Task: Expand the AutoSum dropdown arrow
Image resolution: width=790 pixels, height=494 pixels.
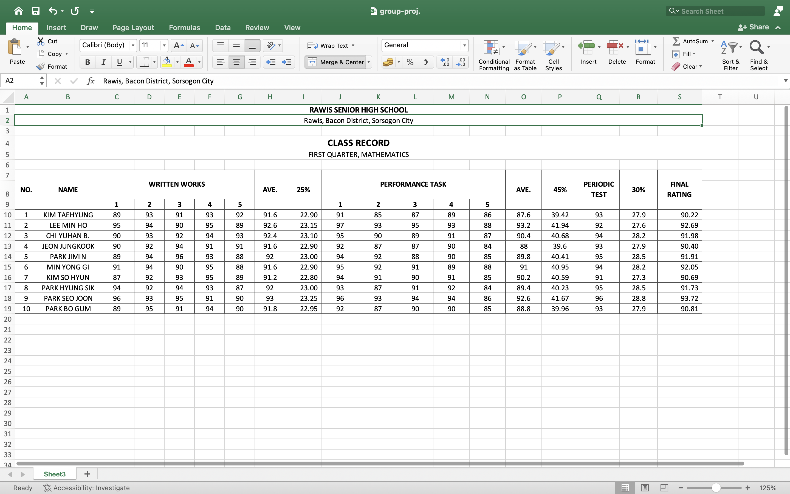Action: 713,41
